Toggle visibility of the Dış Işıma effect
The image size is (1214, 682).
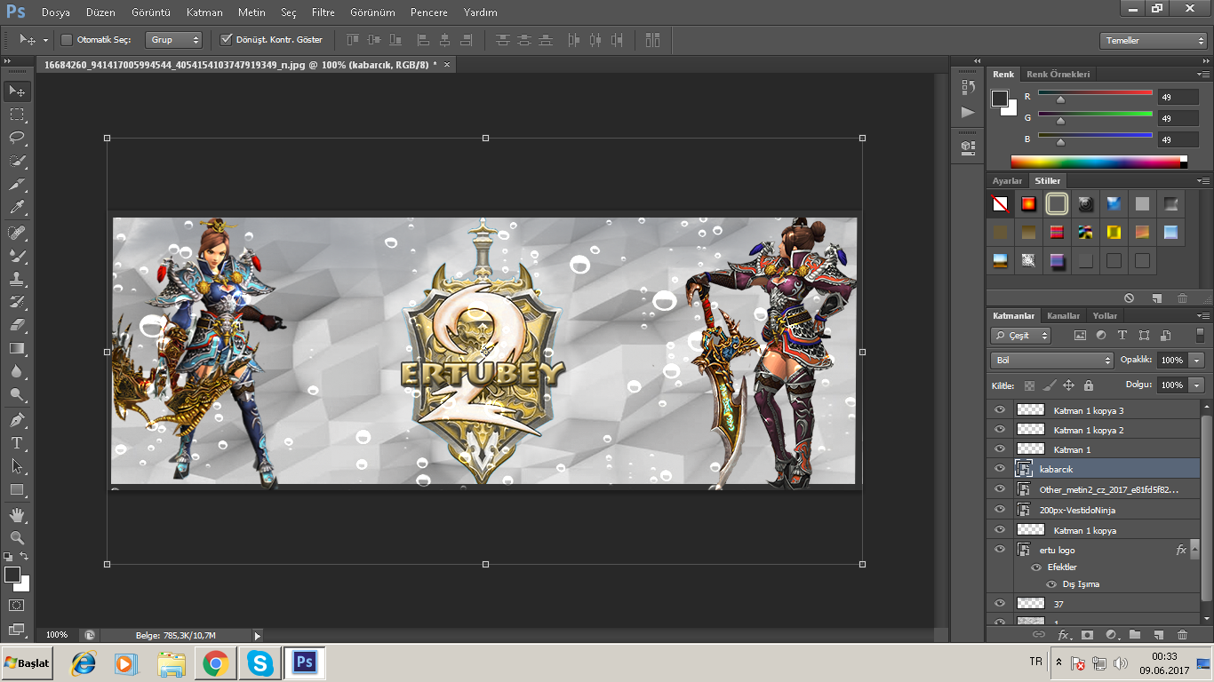tap(1051, 584)
